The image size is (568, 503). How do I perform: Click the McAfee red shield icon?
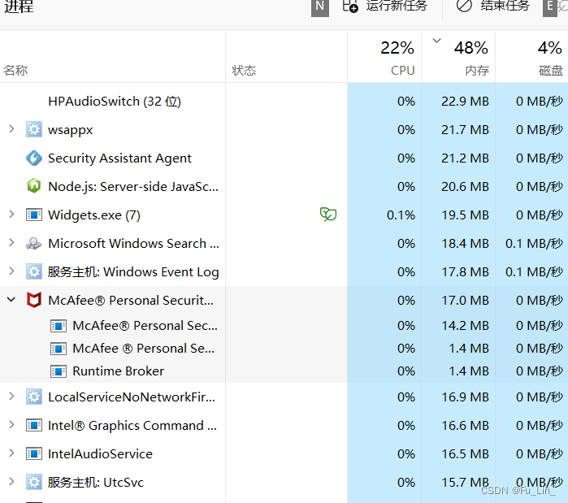click(x=34, y=300)
